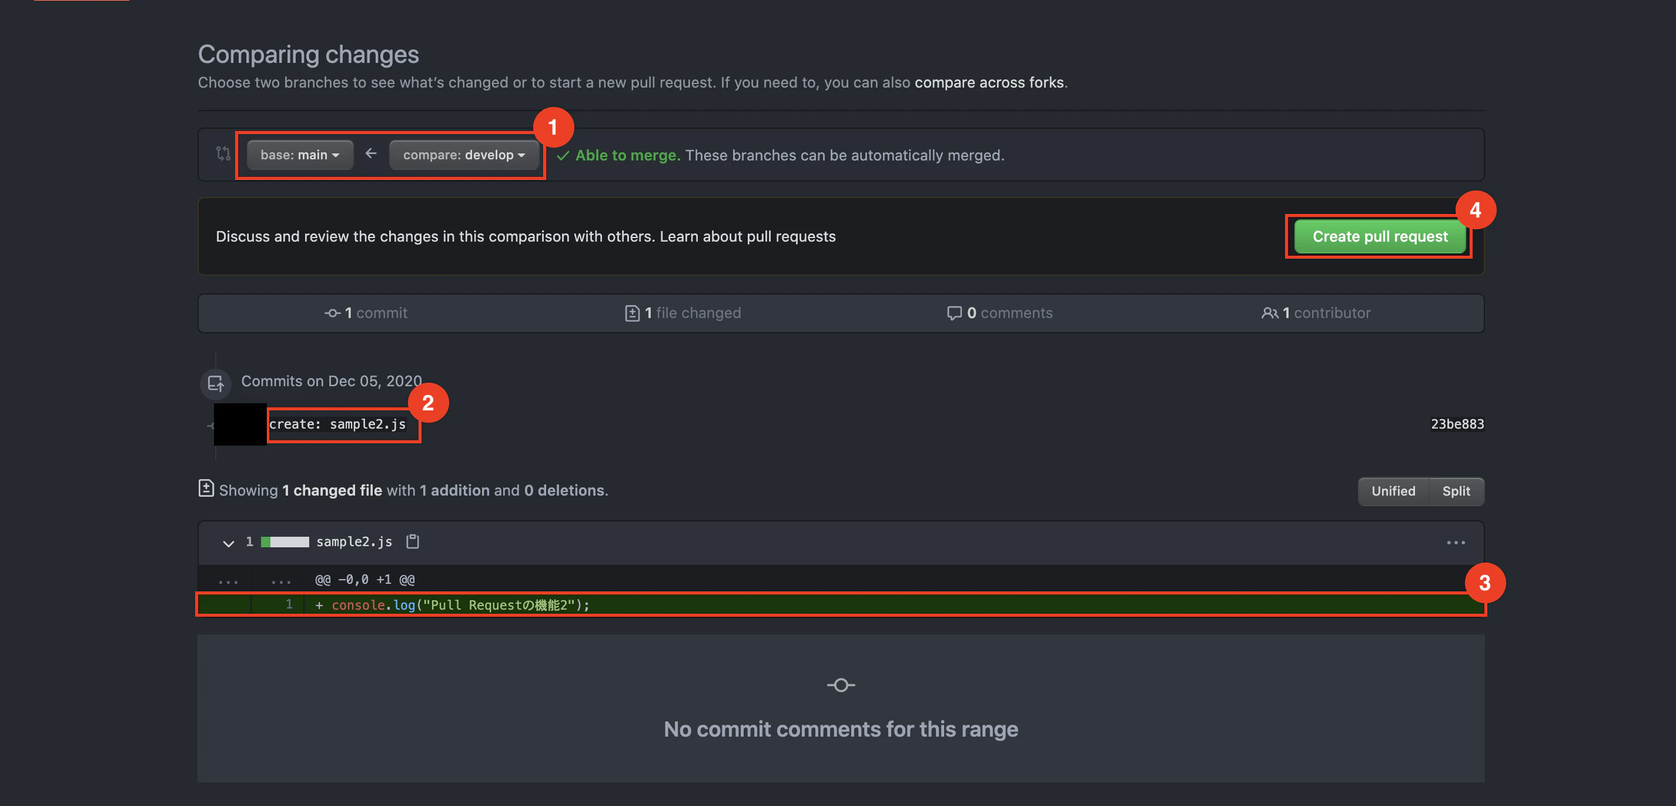The image size is (1676, 806).
Task: Click the commits push icon
Action: [215, 384]
